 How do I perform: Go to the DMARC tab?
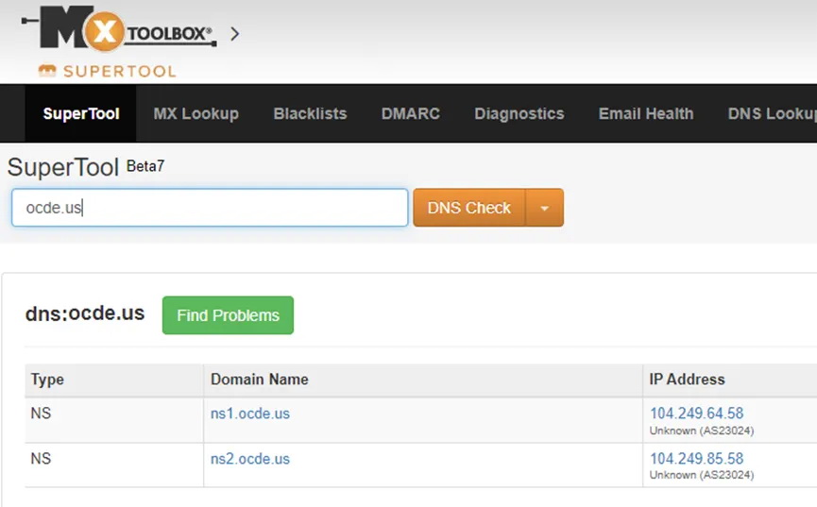(411, 113)
